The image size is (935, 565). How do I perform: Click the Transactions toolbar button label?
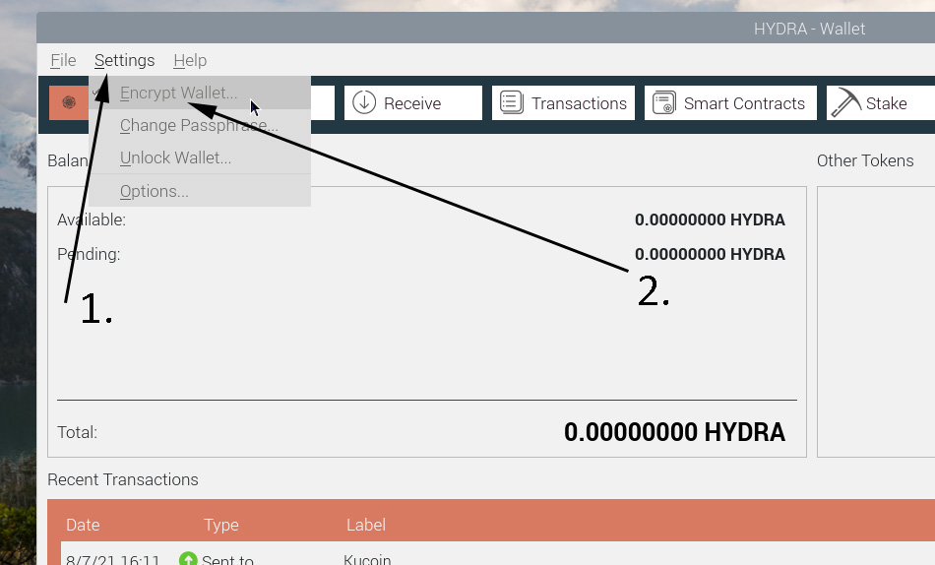click(x=579, y=103)
